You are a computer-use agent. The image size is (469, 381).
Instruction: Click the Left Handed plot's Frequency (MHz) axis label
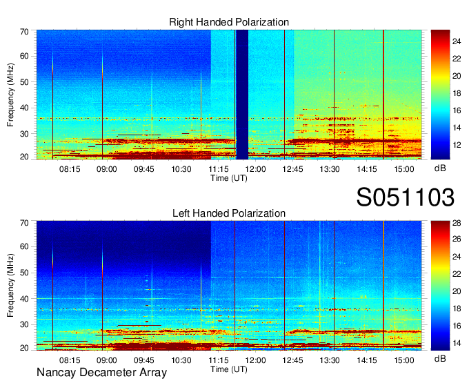[10, 286]
